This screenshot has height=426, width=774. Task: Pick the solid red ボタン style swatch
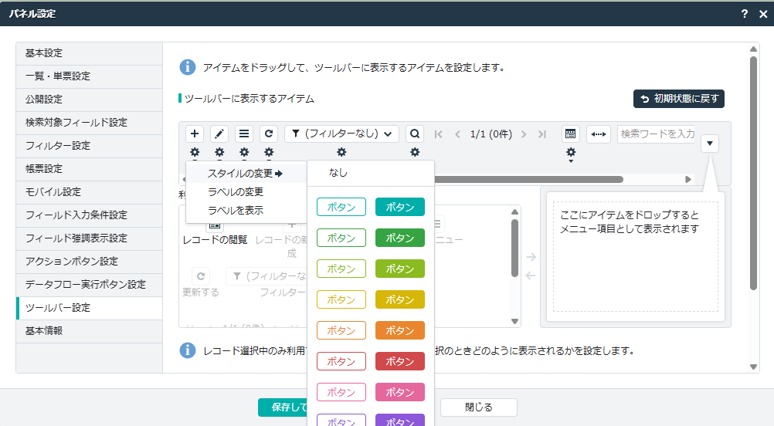[x=399, y=361]
